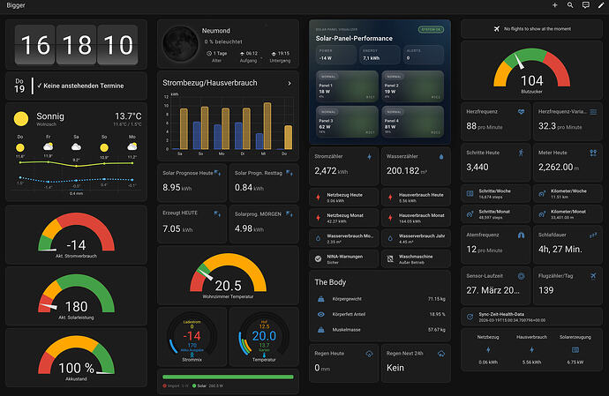Click the sleep icon on Schlafdauer card
Viewport: 609px width, 396px height.
593,235
